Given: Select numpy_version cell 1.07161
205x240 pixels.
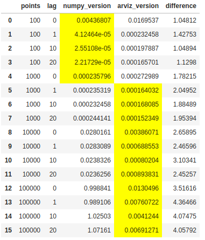Looking at the screenshot, I should tap(87, 230).
